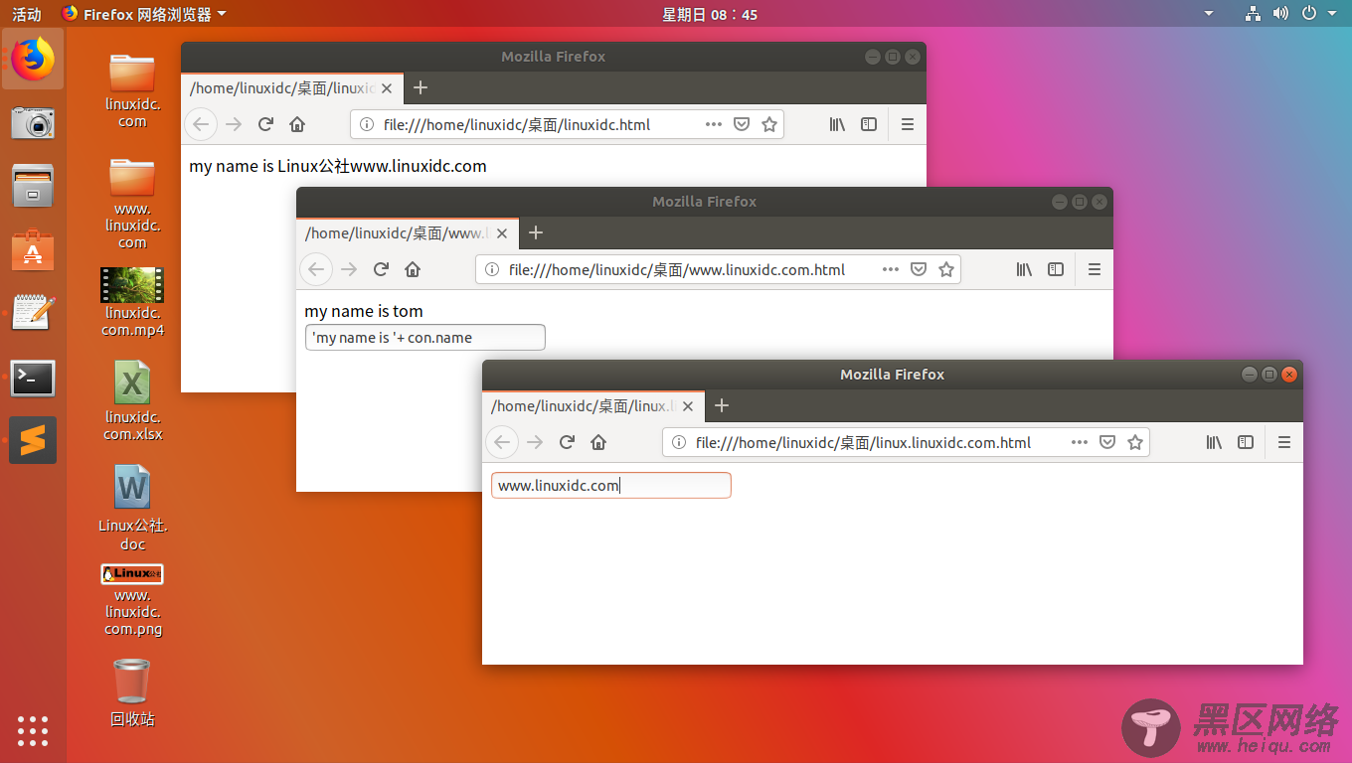
Task: Reload page in linuxidc.html window
Action: [x=265, y=124]
